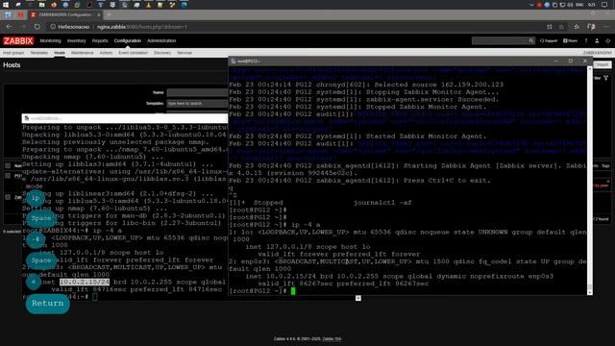Open the Configuration menu

(x=128, y=40)
